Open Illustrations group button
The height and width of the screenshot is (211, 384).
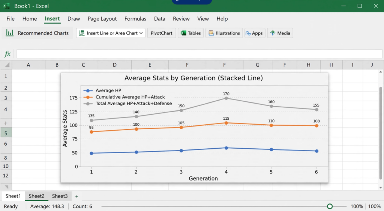click(224, 33)
